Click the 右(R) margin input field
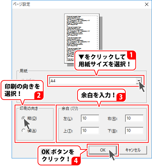This screenshot has width=152, height=166. 134,118
